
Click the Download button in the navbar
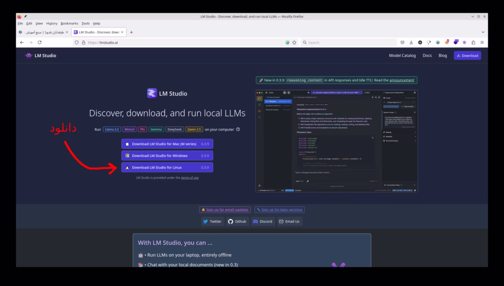pos(467,56)
